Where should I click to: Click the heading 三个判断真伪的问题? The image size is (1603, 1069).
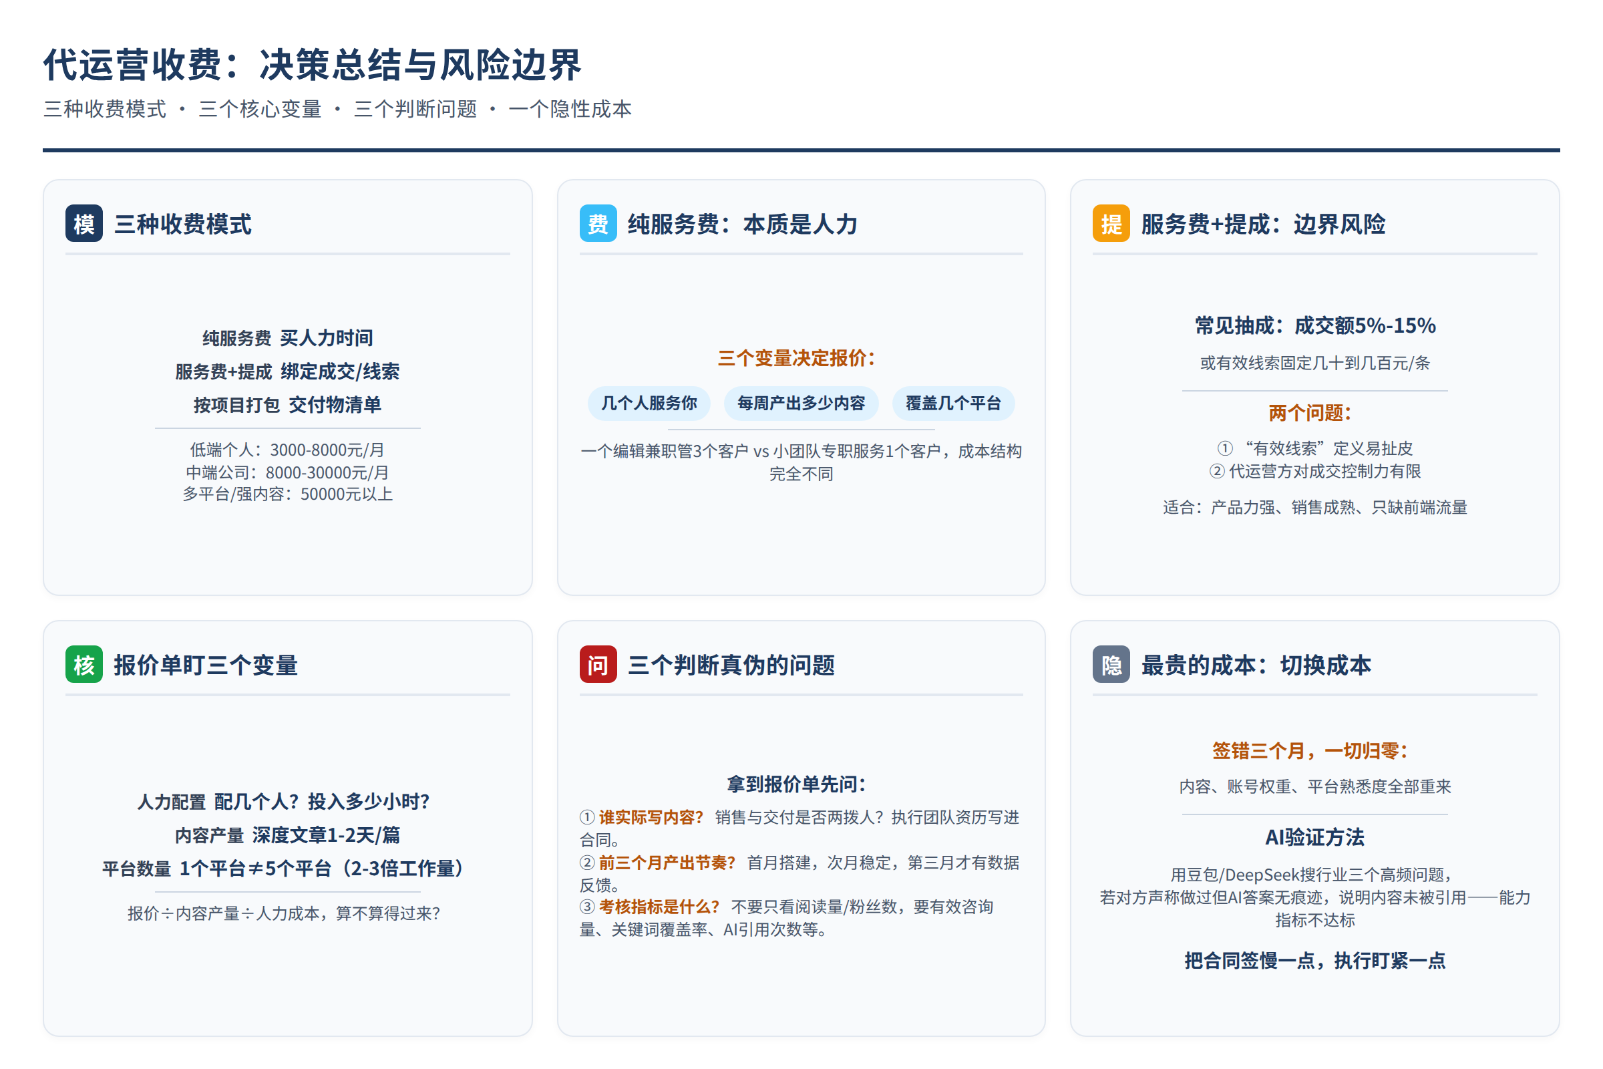(731, 665)
